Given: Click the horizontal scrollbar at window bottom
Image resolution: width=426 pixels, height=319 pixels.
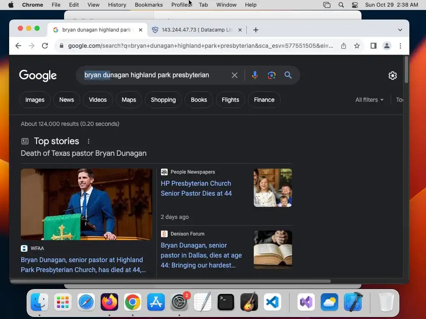Looking at the screenshot, I should point(170,281).
